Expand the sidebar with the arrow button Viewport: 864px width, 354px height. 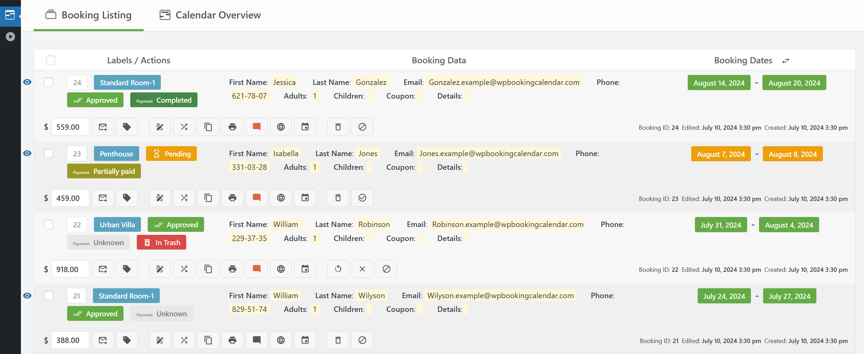10,36
